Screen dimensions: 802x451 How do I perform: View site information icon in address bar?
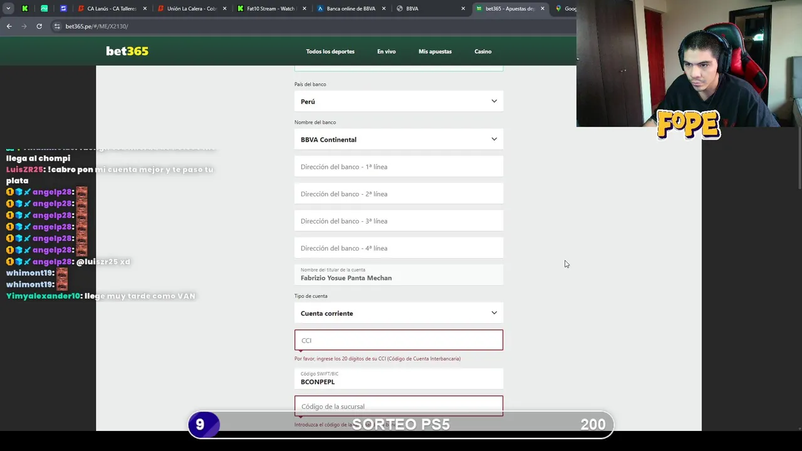click(57, 26)
